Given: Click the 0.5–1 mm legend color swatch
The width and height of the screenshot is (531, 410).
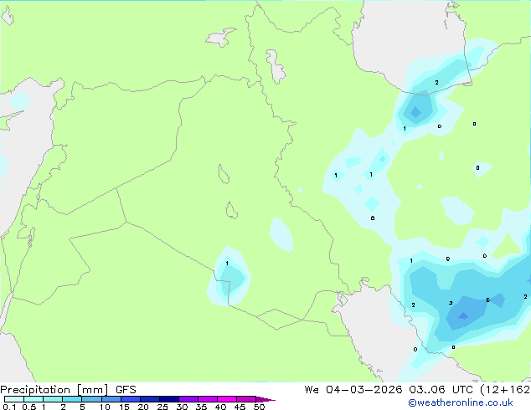Looking at the screenshot, I should click(x=34, y=399).
